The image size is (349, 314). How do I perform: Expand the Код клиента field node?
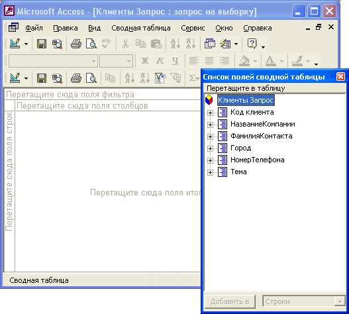point(210,113)
